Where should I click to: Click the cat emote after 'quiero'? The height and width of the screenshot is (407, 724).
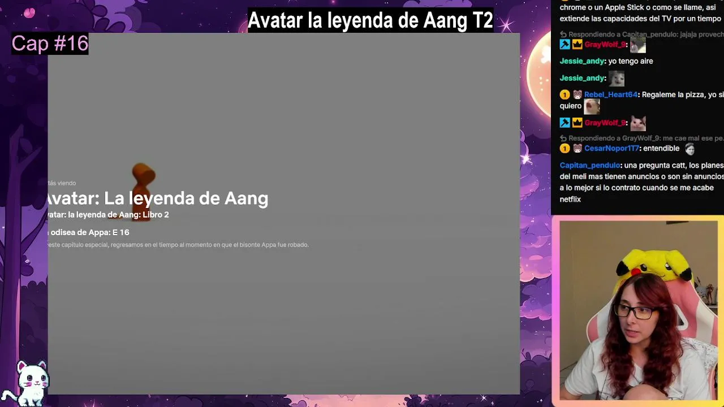[x=592, y=106]
